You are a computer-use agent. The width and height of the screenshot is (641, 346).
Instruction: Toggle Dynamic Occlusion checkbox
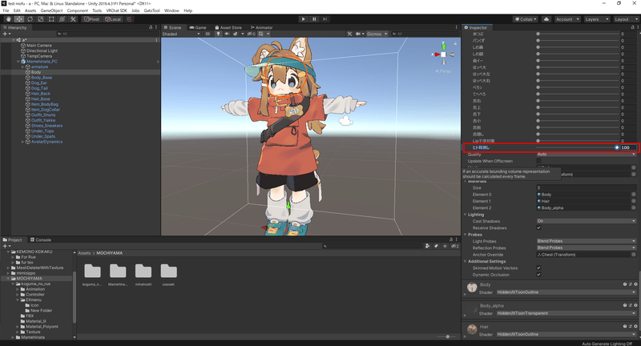[538, 275]
